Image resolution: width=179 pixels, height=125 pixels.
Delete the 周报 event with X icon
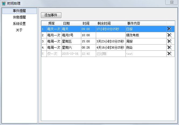click(x=169, y=41)
